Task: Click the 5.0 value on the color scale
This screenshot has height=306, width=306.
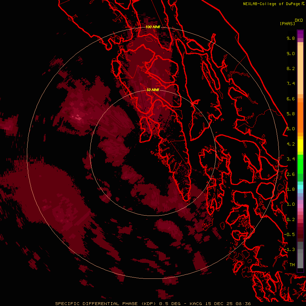Action: (291, 129)
